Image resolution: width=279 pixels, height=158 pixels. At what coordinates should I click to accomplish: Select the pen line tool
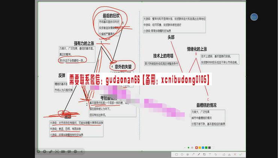click(199, 154)
